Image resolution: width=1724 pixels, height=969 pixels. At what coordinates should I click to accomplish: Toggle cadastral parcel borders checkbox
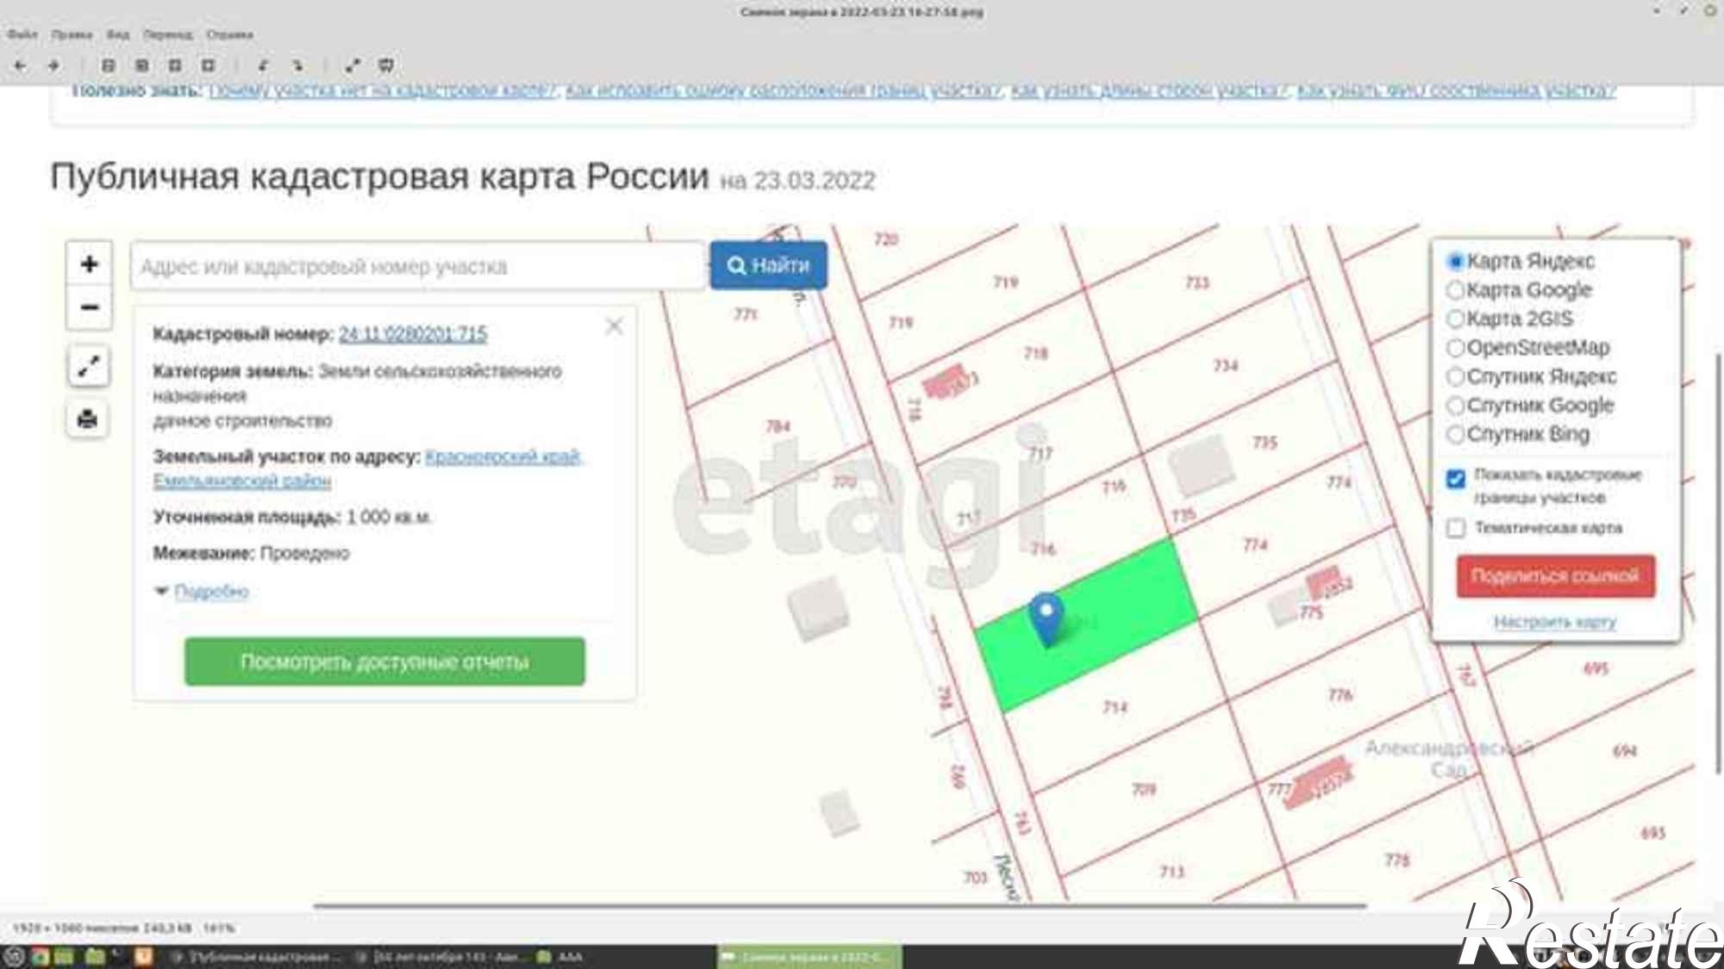tap(1455, 479)
